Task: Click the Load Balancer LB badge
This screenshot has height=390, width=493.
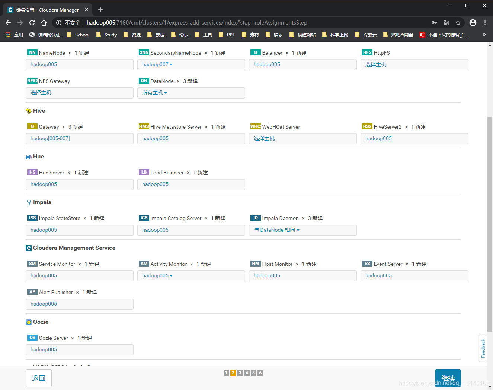Action: pos(144,172)
